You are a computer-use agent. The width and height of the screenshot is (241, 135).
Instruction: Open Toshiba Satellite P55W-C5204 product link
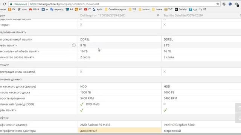183,15
